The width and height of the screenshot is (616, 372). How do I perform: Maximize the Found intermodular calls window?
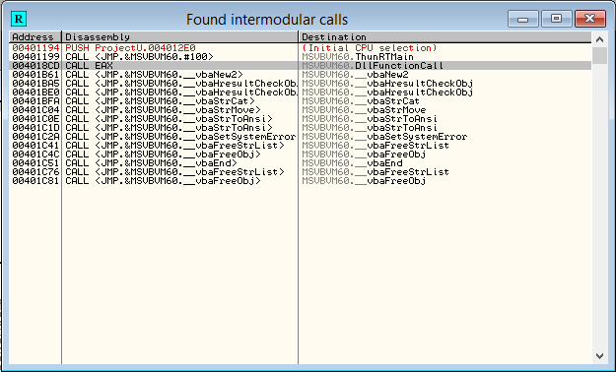[556, 19]
